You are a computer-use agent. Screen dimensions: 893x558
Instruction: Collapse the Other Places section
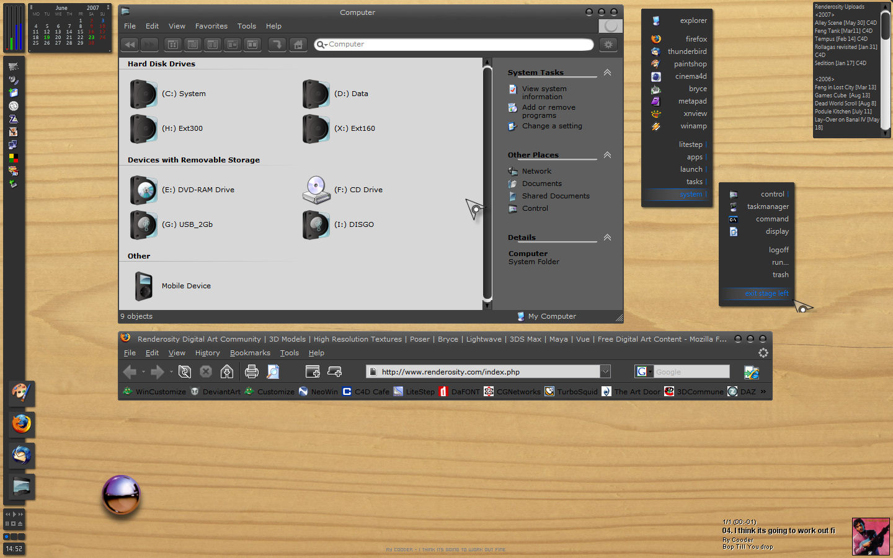click(x=607, y=155)
